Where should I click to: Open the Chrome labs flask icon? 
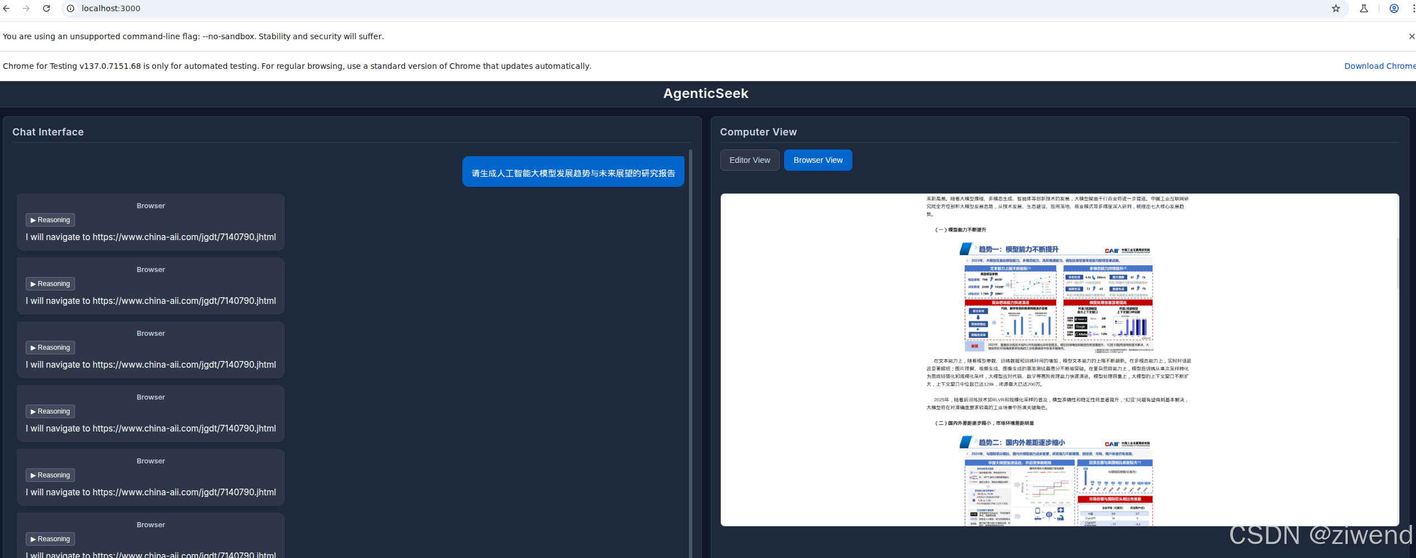(x=1364, y=8)
